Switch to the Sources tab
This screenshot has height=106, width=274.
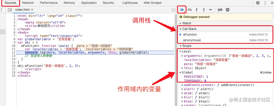[x=10, y=3]
